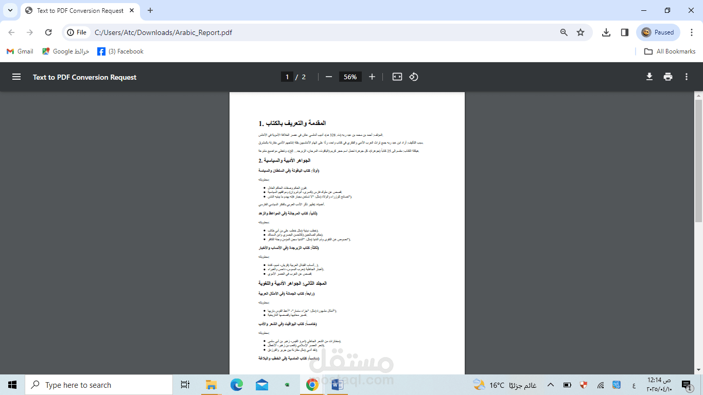Click the network Wi-Fi tray icon
Image resolution: width=703 pixels, height=395 pixels.
pos(601,385)
